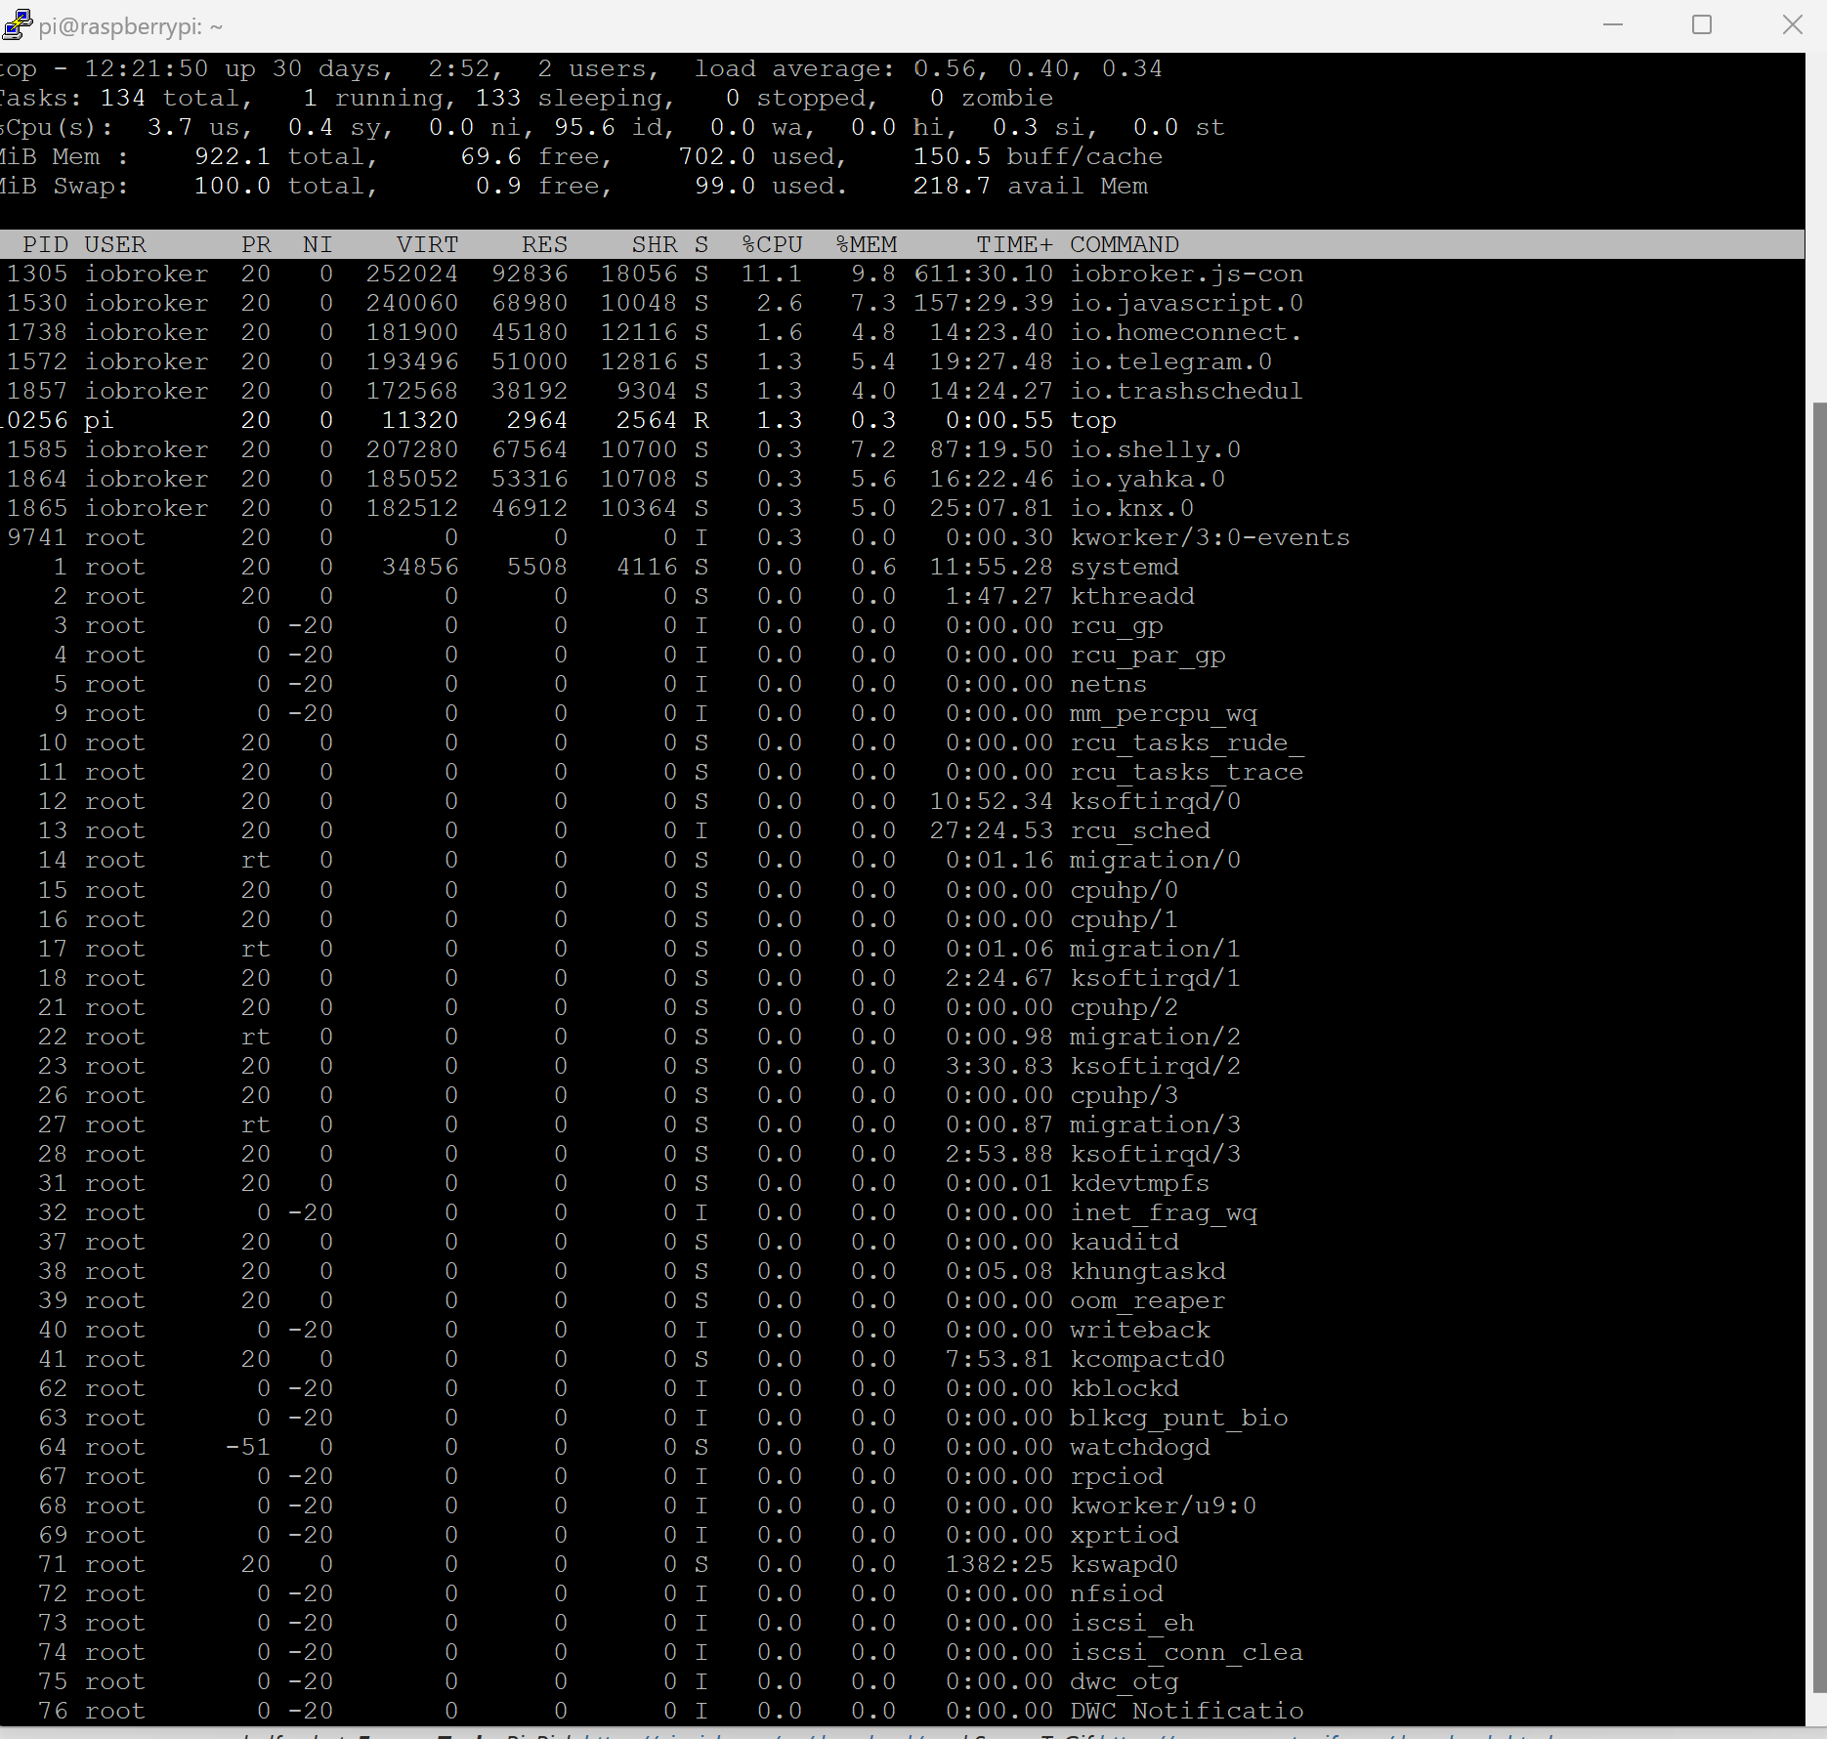1827x1739 pixels.
Task: Click the 'kcompactd0' command name
Action: coord(1148,1359)
